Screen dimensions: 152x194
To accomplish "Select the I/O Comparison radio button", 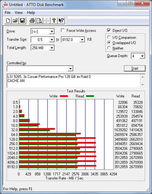I will click(x=109, y=37).
